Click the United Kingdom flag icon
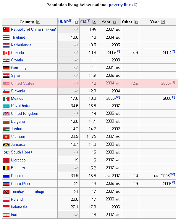 pos(6,114)
